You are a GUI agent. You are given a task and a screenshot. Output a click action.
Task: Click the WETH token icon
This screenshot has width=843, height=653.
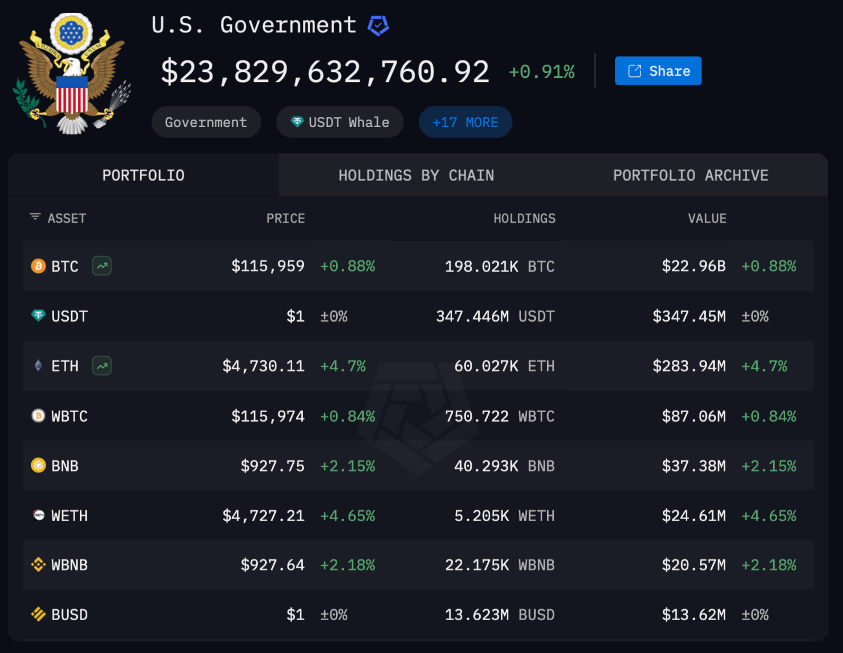(38, 515)
